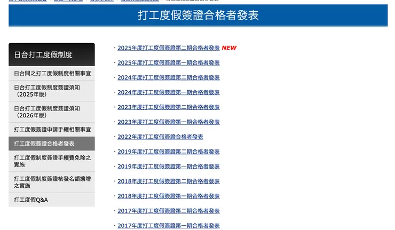Open 2023年度打工度假簽證第一期合格者發表 link
This screenshot has width=395, height=230.
pyautogui.click(x=169, y=122)
